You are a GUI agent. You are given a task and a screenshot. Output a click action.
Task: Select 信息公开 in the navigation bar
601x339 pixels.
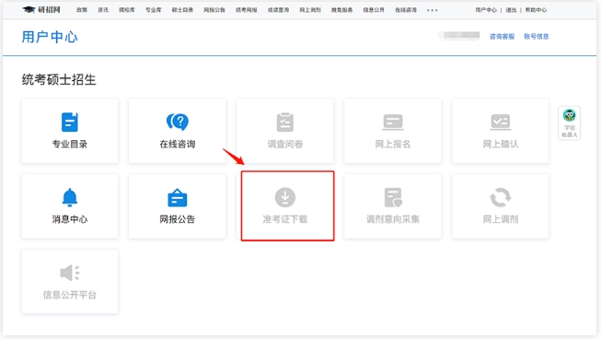[374, 10]
